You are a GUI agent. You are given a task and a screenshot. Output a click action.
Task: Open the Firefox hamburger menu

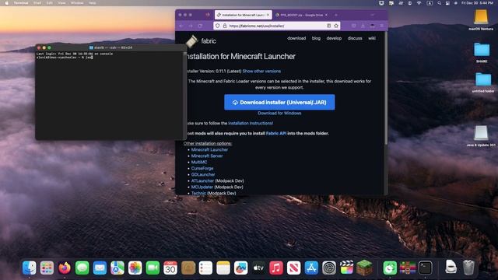tap(382, 26)
